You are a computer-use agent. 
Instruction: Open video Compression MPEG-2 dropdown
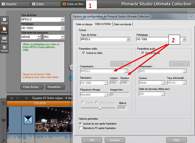(x=104, y=71)
